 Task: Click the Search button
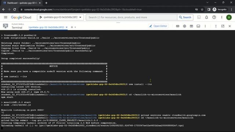pos(185,17)
